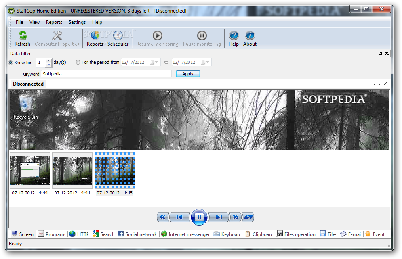Open About info icon
Image resolution: width=402 pixels, height=259 pixels.
coord(250,36)
